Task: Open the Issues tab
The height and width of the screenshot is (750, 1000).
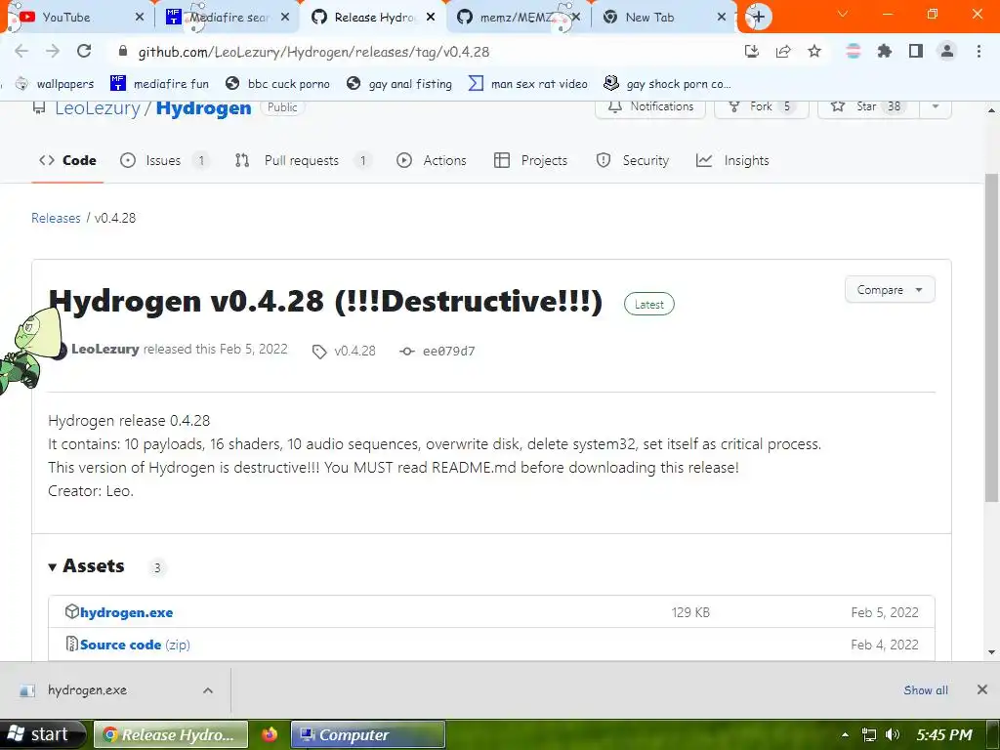Action: tap(164, 161)
